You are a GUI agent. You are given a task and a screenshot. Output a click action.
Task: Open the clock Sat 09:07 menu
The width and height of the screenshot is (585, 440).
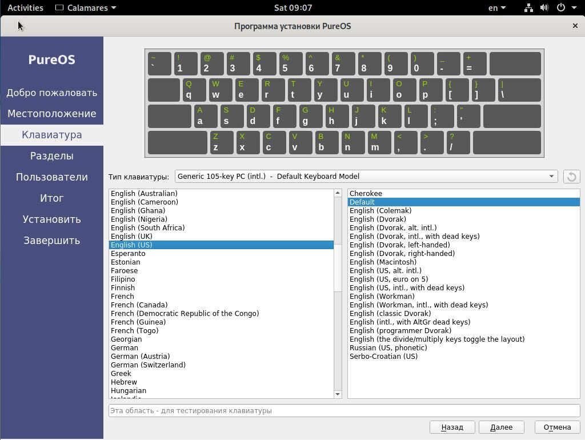point(293,8)
